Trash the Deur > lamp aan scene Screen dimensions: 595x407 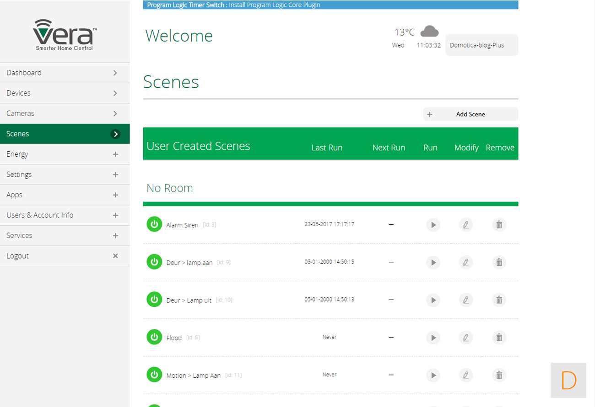click(499, 263)
